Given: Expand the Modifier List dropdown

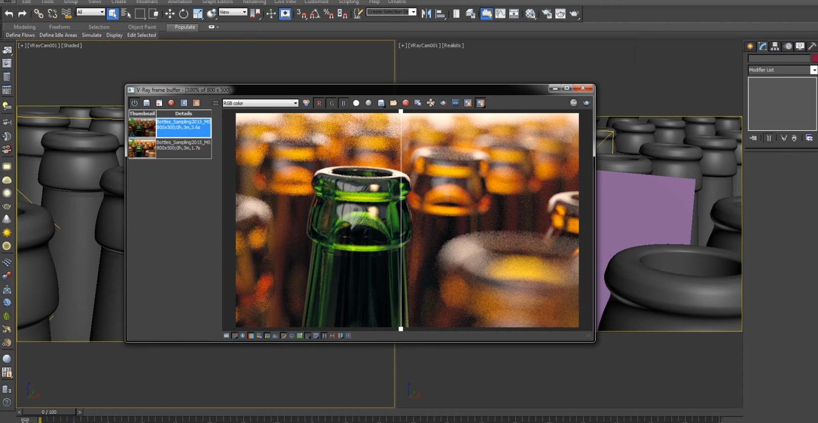Looking at the screenshot, I should pyautogui.click(x=813, y=70).
